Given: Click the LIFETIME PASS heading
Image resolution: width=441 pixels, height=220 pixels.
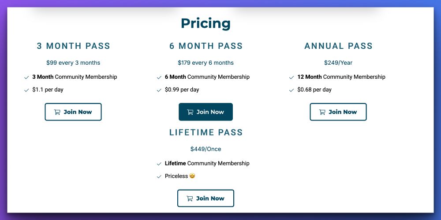Looking at the screenshot, I should (x=206, y=132).
